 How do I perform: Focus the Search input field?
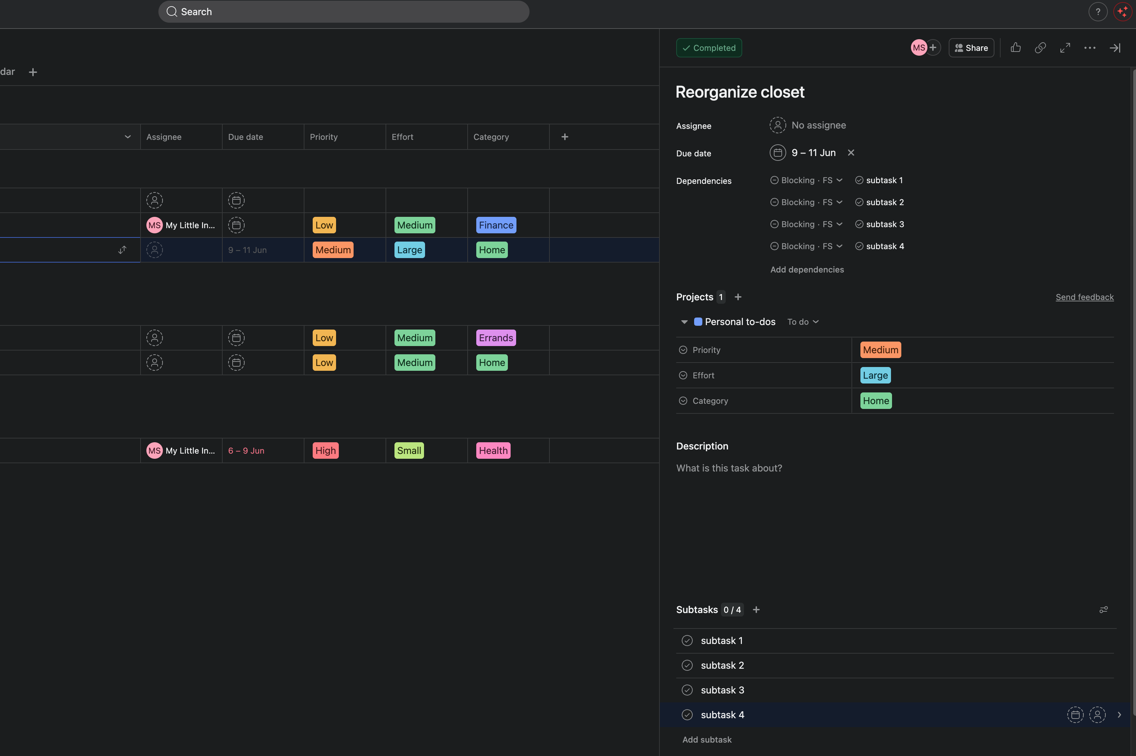tap(344, 12)
